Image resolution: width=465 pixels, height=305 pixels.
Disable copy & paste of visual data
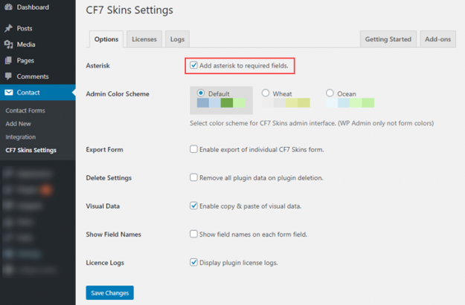193,206
